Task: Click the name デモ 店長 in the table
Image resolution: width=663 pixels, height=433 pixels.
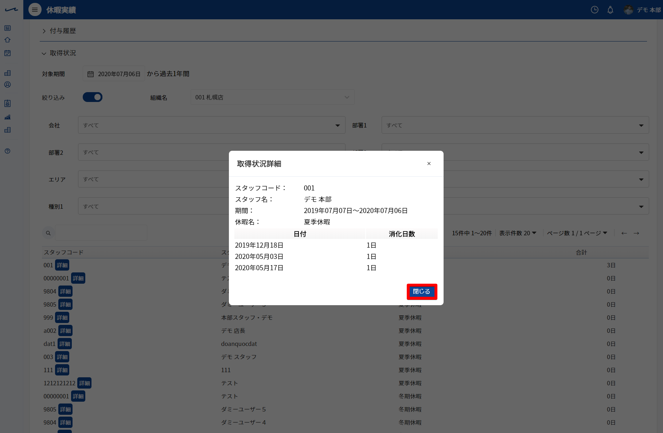Action: point(233,331)
